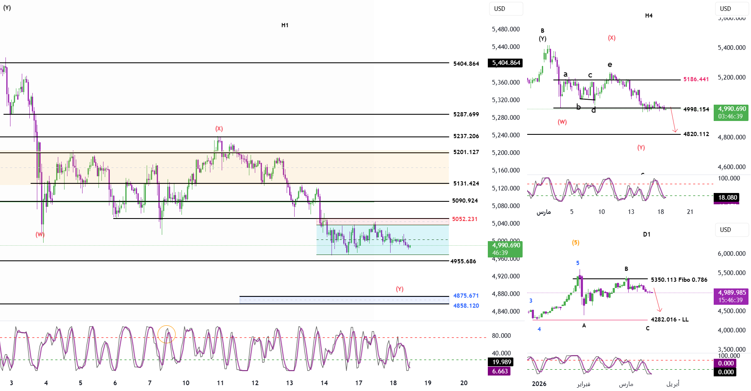The height and width of the screenshot is (391, 751).
Task: Click the purple 4,989.985 price label on D1 axis
Action: pos(731,296)
